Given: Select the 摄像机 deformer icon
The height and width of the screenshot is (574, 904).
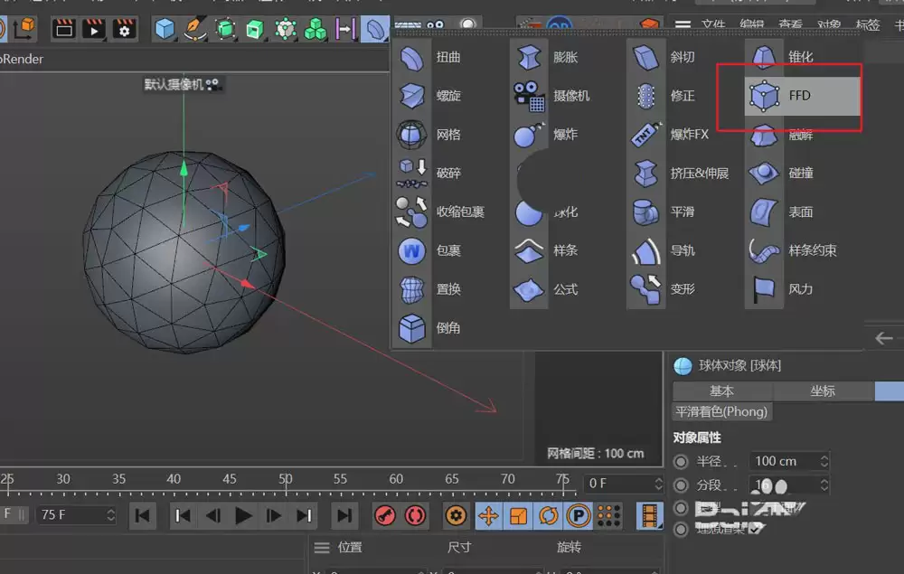Looking at the screenshot, I should 529,96.
